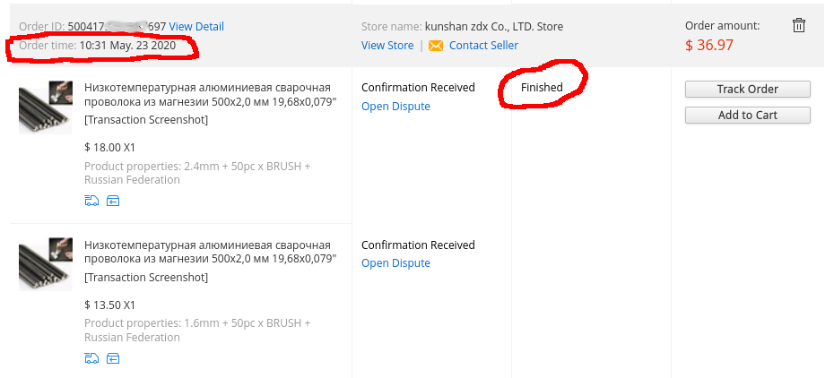Click the envelope icon beside Contact Seller
The image size is (834, 378).
point(436,46)
